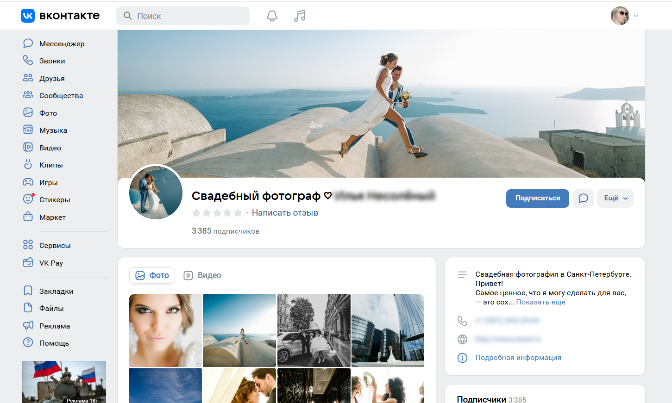Open Stickers section in sidebar
The height and width of the screenshot is (403, 672).
[x=54, y=200]
